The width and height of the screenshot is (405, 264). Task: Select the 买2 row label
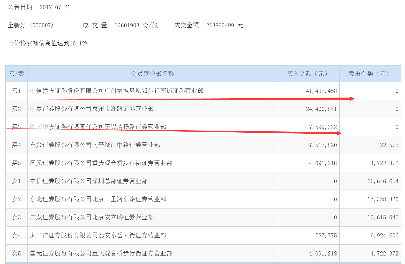(x=16, y=109)
